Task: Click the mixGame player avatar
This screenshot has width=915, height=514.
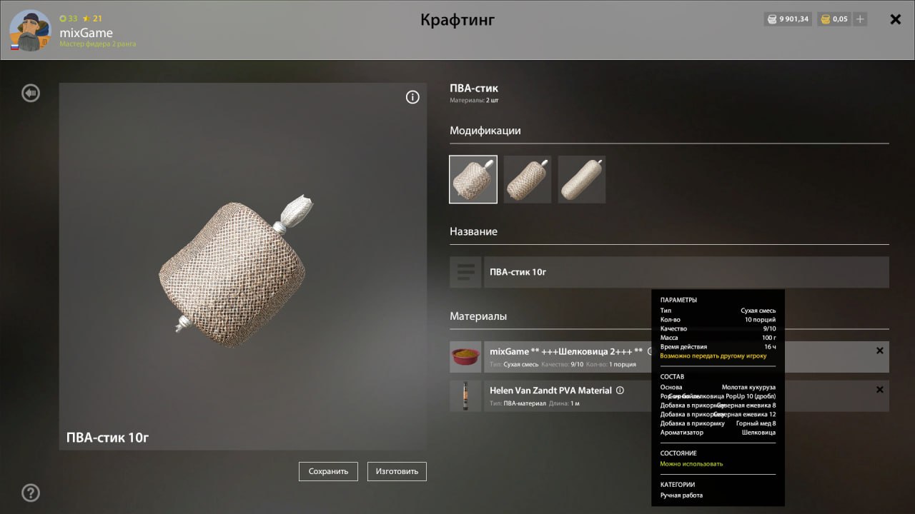Action: pyautogui.click(x=30, y=31)
